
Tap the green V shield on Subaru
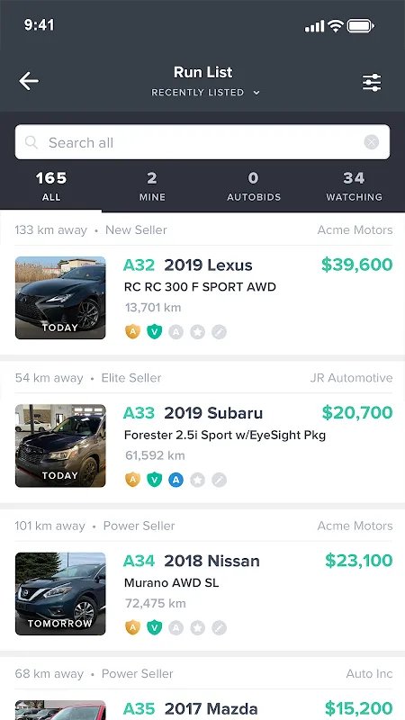coord(154,480)
